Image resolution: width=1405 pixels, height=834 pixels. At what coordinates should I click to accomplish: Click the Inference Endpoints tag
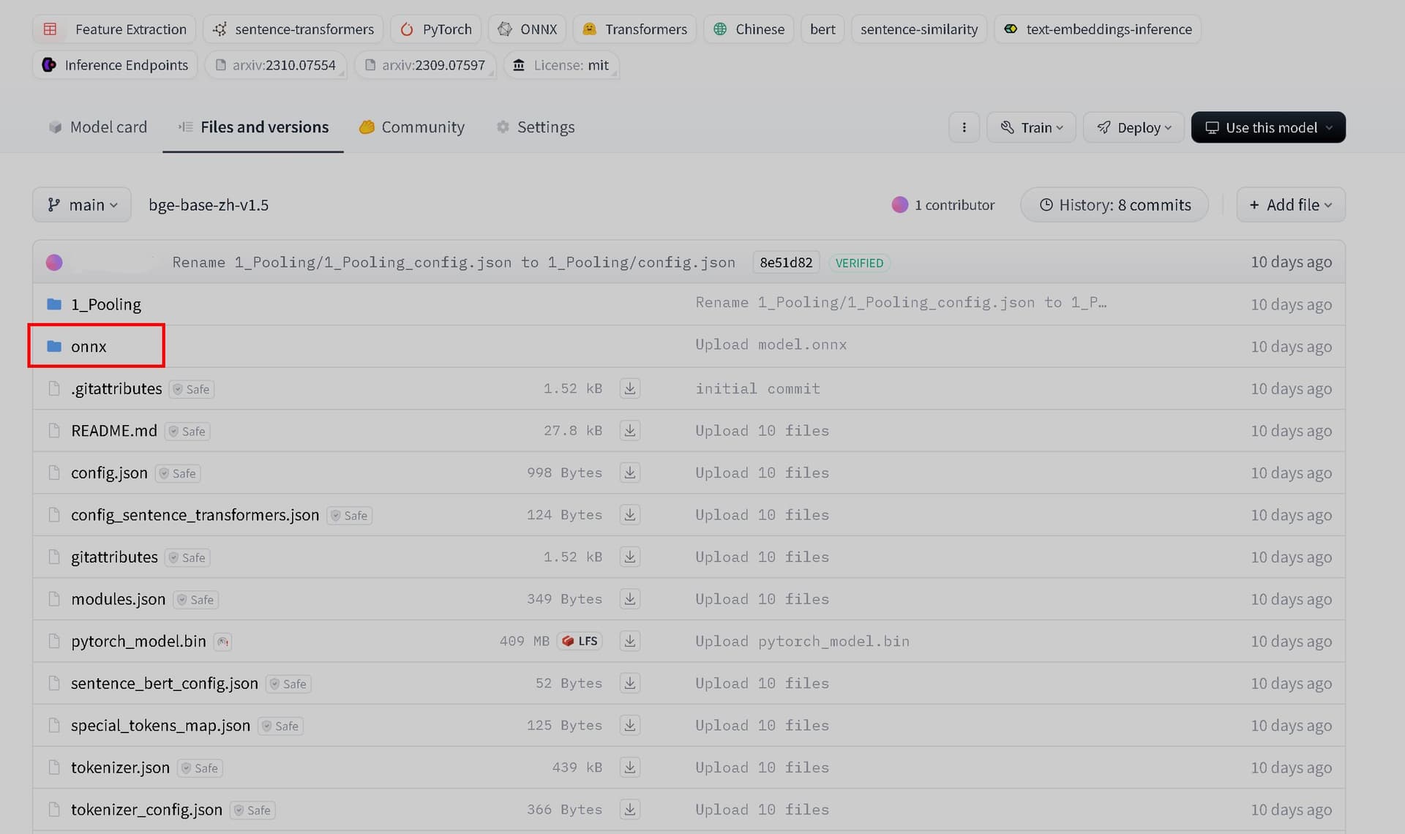point(115,65)
